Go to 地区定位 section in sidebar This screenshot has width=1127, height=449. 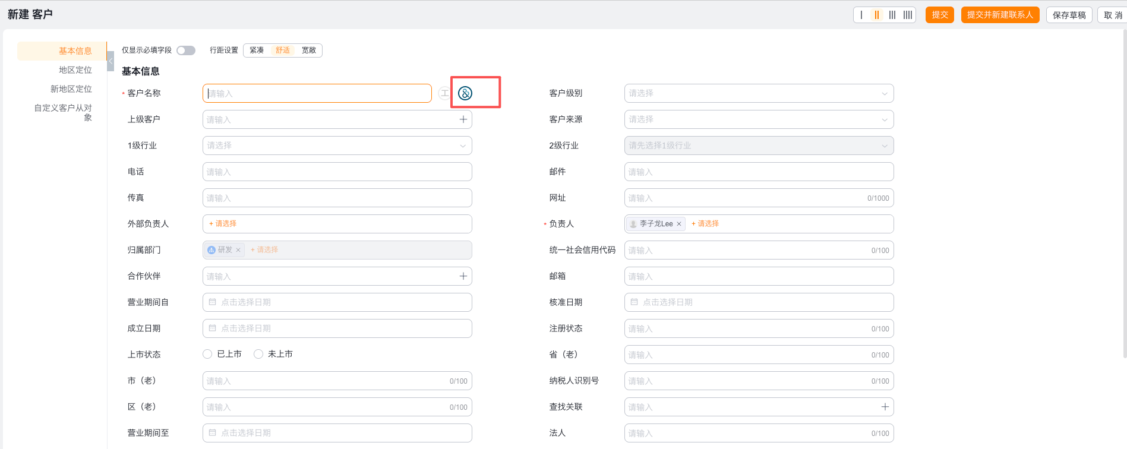[75, 70]
